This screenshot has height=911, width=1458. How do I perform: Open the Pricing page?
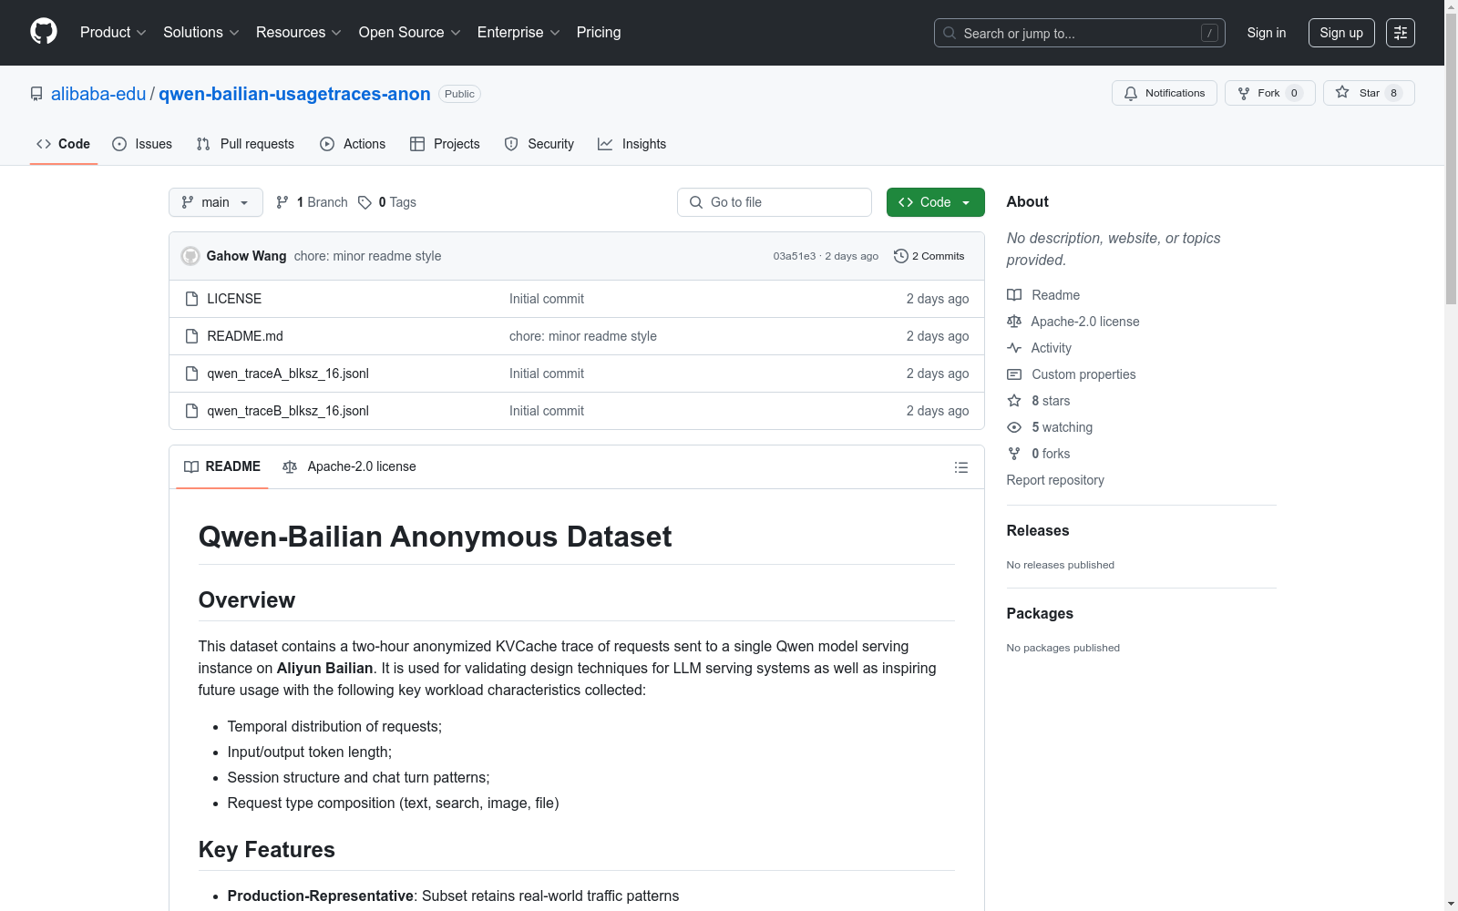click(599, 33)
